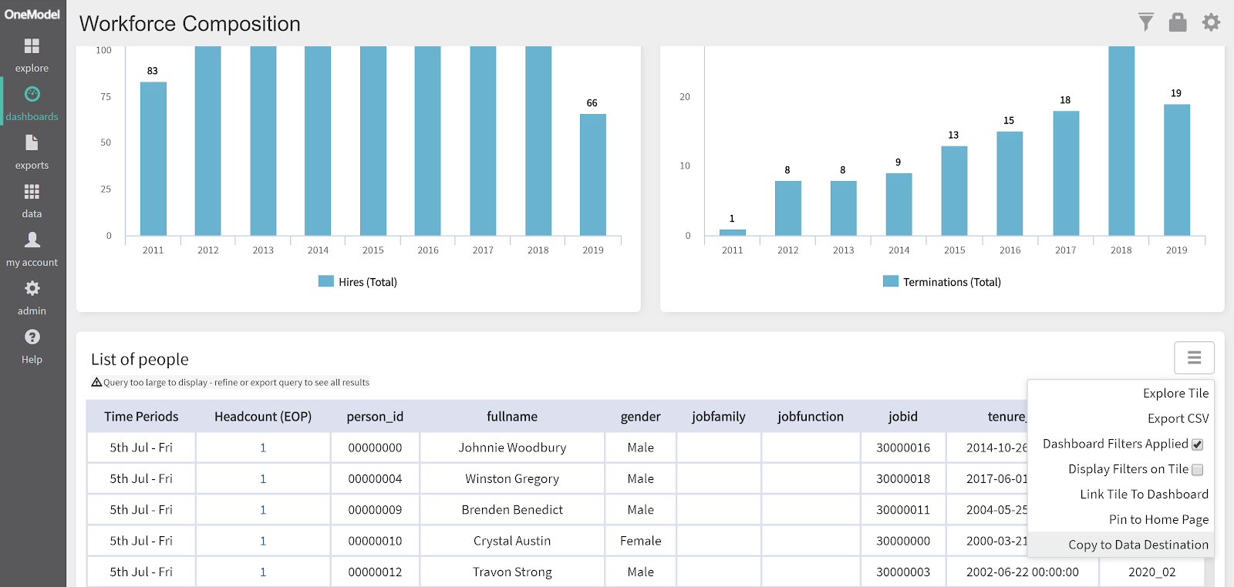The height and width of the screenshot is (587, 1234).
Task: Open my account page
Action: point(32,249)
